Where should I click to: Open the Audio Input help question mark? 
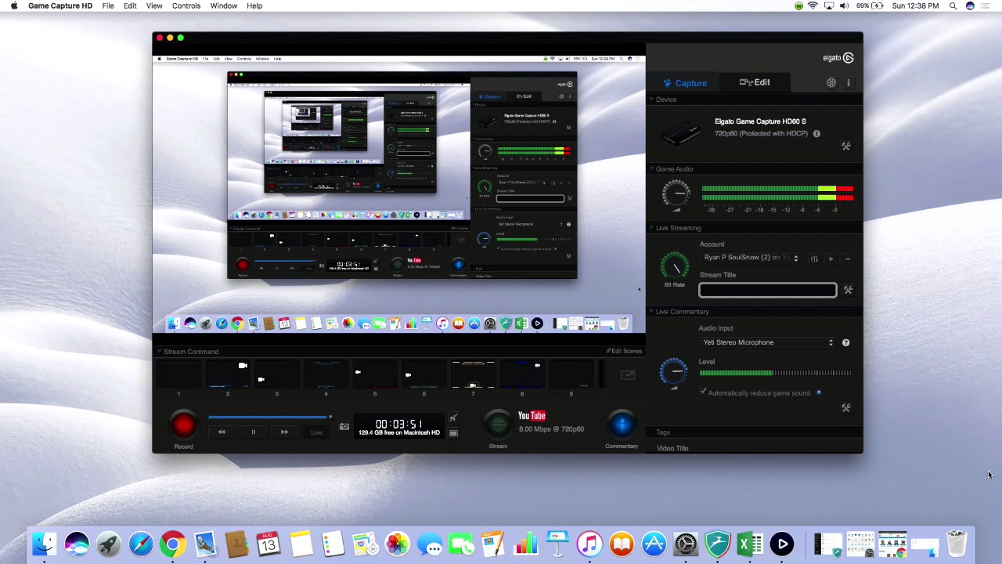pyautogui.click(x=845, y=342)
